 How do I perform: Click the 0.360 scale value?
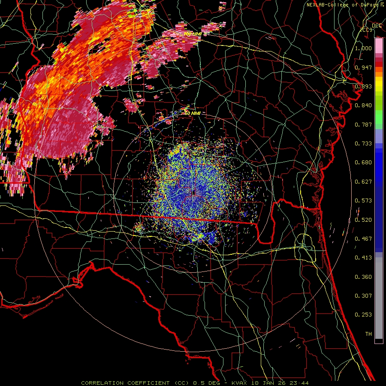tap(363, 277)
